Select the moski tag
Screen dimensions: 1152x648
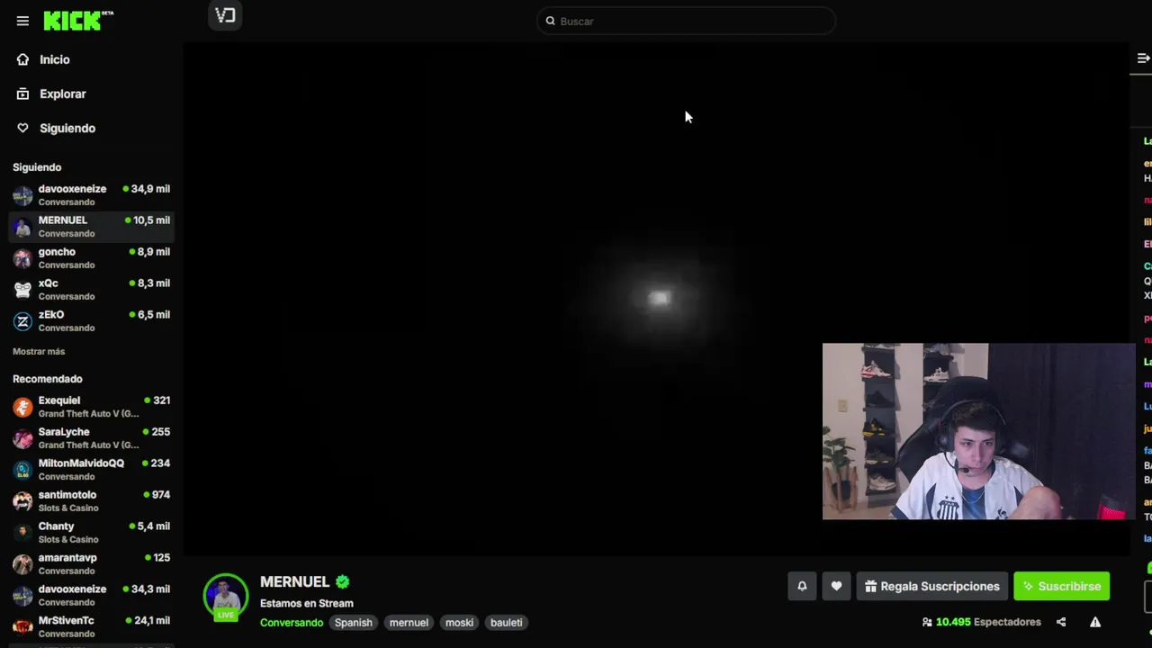pyautogui.click(x=459, y=623)
